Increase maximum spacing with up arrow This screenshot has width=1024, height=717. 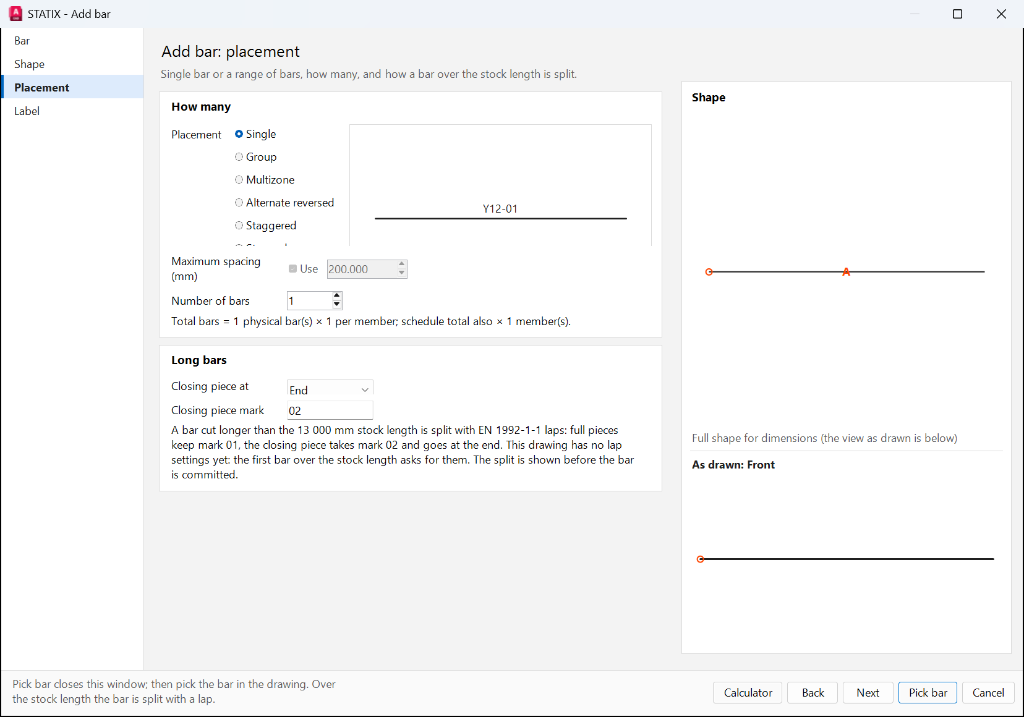pyautogui.click(x=402, y=265)
